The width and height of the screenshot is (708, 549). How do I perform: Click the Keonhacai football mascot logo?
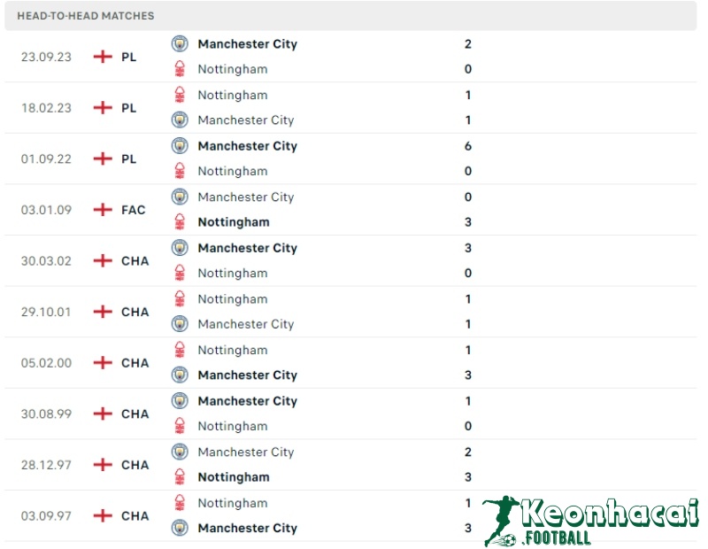tap(501, 518)
